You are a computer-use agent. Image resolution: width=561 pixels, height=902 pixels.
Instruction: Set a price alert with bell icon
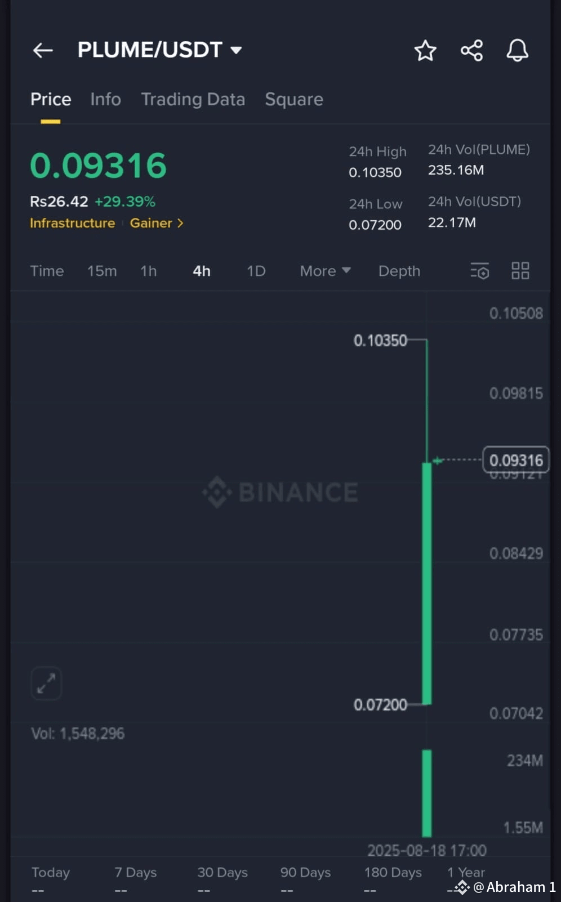tap(517, 50)
